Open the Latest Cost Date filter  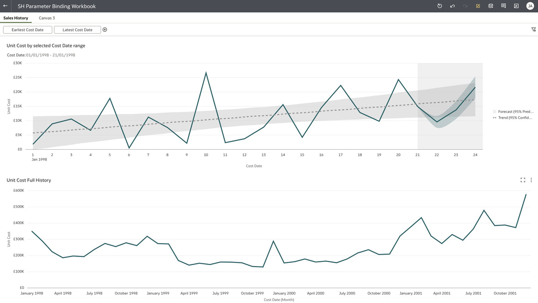point(77,30)
